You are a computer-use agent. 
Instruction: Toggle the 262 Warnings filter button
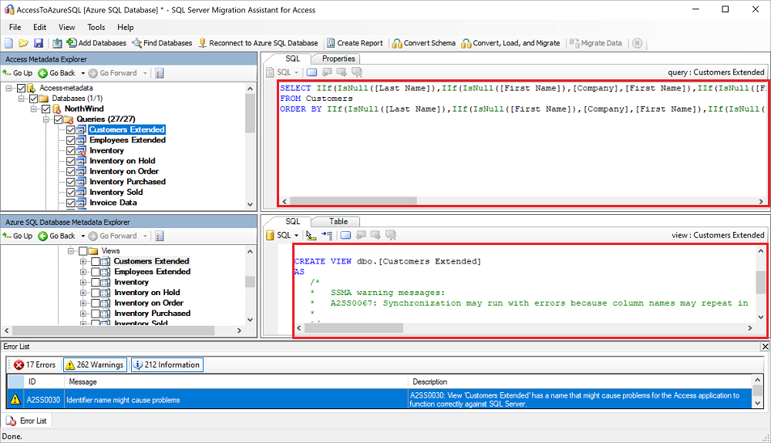94,365
